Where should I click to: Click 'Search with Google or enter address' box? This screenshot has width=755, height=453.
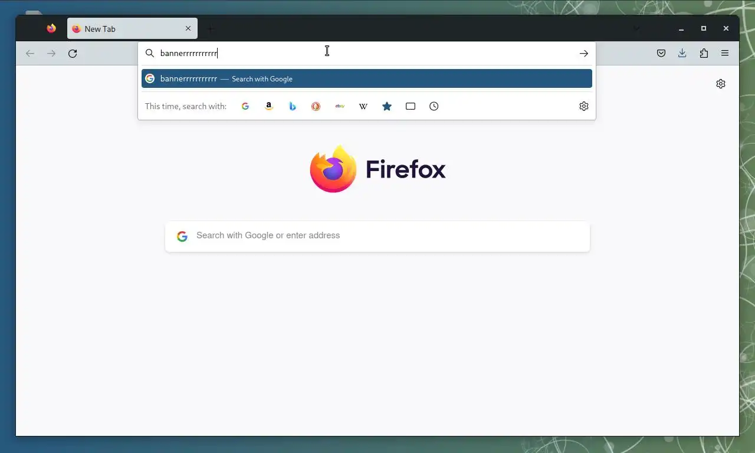(377, 237)
